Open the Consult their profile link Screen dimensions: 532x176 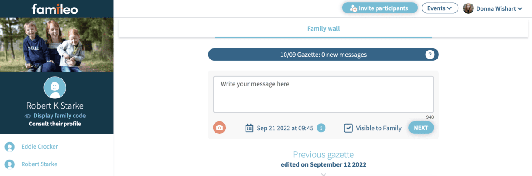55,124
